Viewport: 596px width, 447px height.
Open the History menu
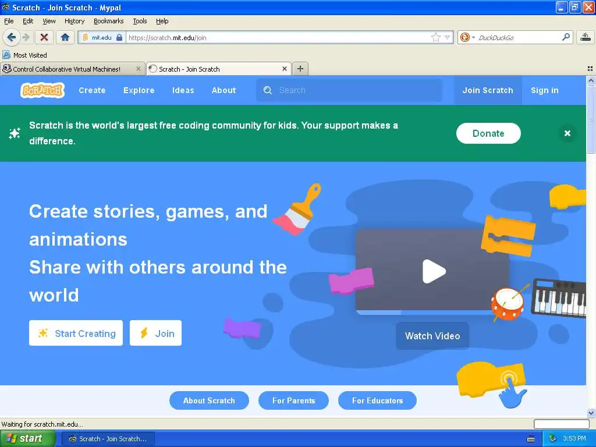click(74, 21)
